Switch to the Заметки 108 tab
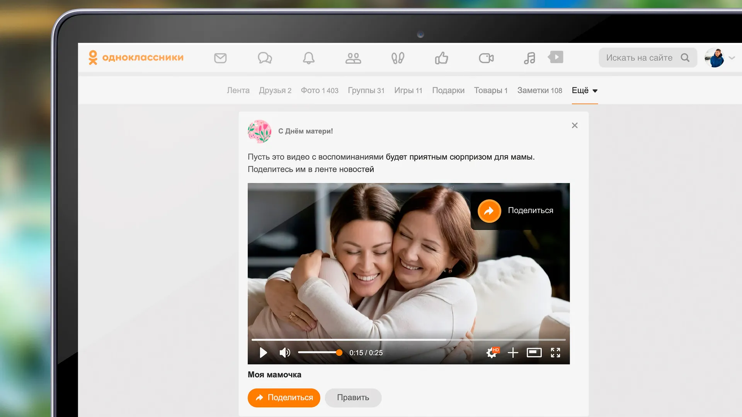742x417 pixels. (x=539, y=90)
